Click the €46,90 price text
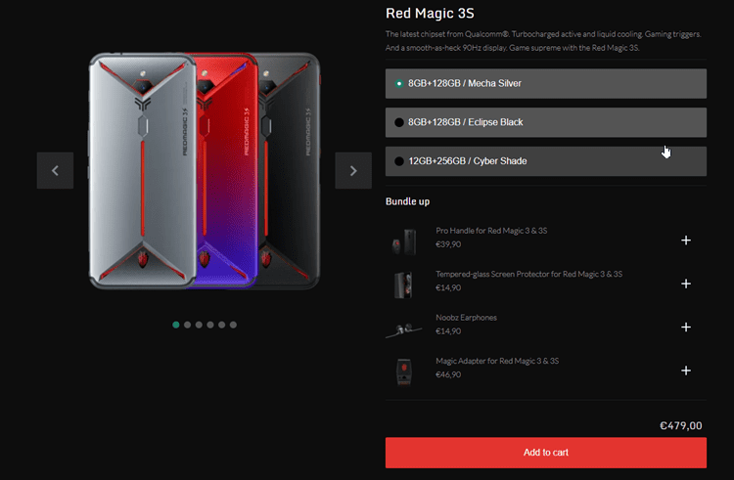734x480 pixels. click(x=448, y=374)
